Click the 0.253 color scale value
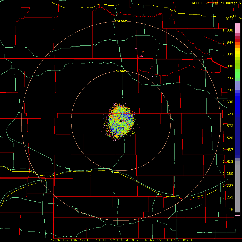The image size is (242, 242). point(228,197)
